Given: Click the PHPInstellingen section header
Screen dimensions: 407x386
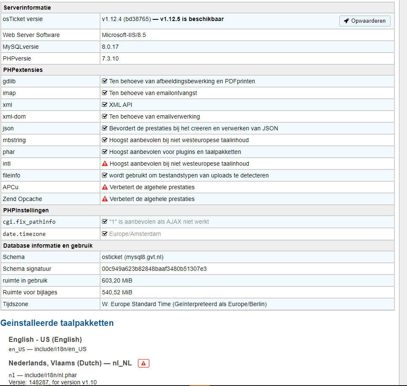Looking at the screenshot, I should pyautogui.click(x=26, y=210).
